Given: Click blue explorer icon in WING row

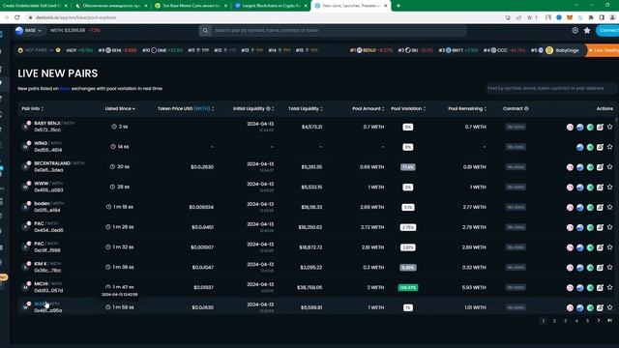Looking at the screenshot, I should [580, 147].
